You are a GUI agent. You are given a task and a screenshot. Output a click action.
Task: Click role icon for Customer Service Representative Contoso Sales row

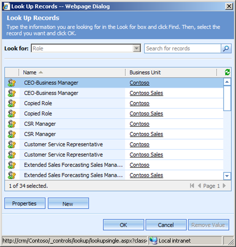12,155
